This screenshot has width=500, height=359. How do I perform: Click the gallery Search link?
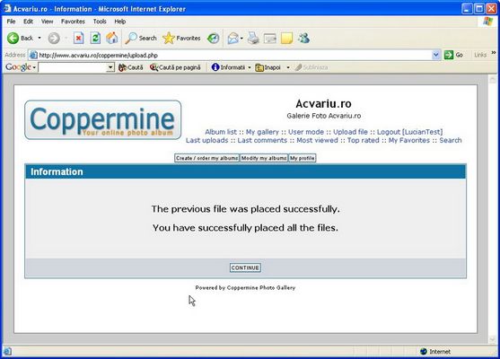coord(451,140)
